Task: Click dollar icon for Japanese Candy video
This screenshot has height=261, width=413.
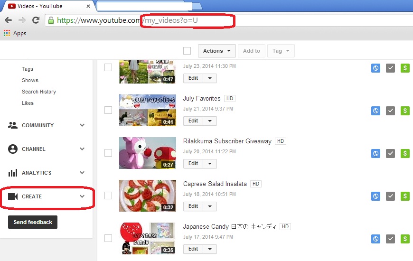Action: pos(405,239)
